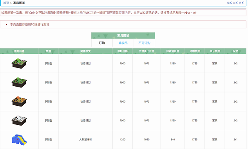Viewport: 248px width, 149px height.
Task: Click the 回收箱价格 column header
Action: (x=173, y=51)
